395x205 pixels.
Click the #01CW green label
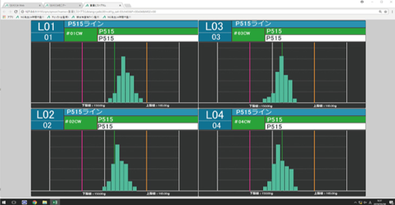click(x=81, y=35)
